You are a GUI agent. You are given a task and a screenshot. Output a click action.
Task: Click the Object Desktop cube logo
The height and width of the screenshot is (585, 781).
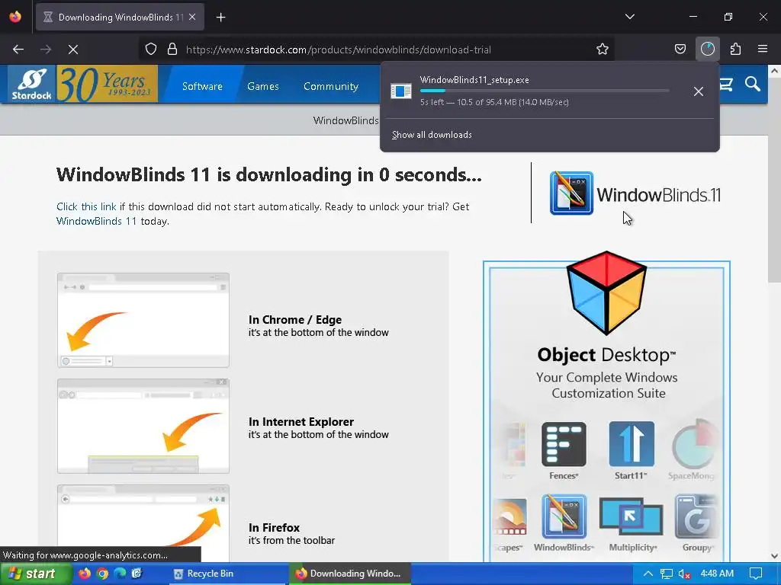(606, 293)
